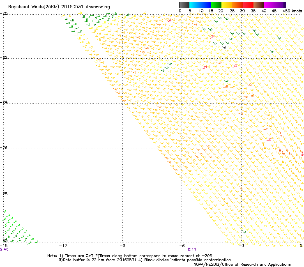Click the orange 25-30 knots legend swatch
The width and height of the screenshot is (304, 267).
tap(237, 5)
